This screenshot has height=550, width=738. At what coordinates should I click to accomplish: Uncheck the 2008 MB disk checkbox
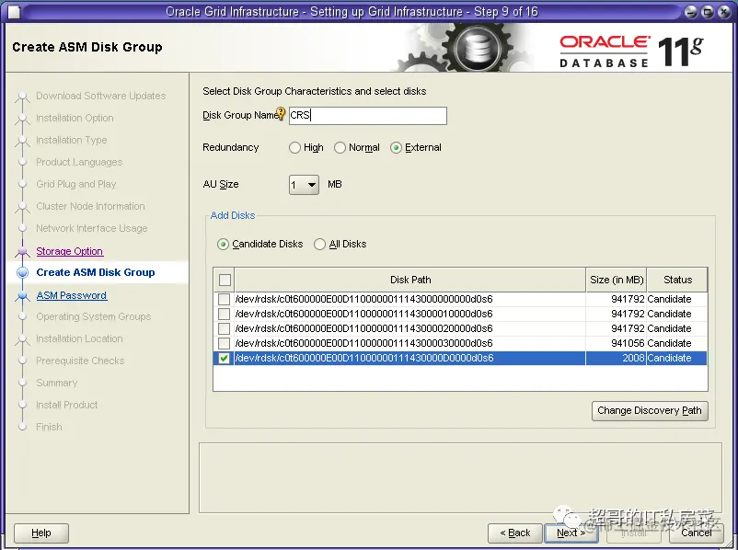[224, 358]
